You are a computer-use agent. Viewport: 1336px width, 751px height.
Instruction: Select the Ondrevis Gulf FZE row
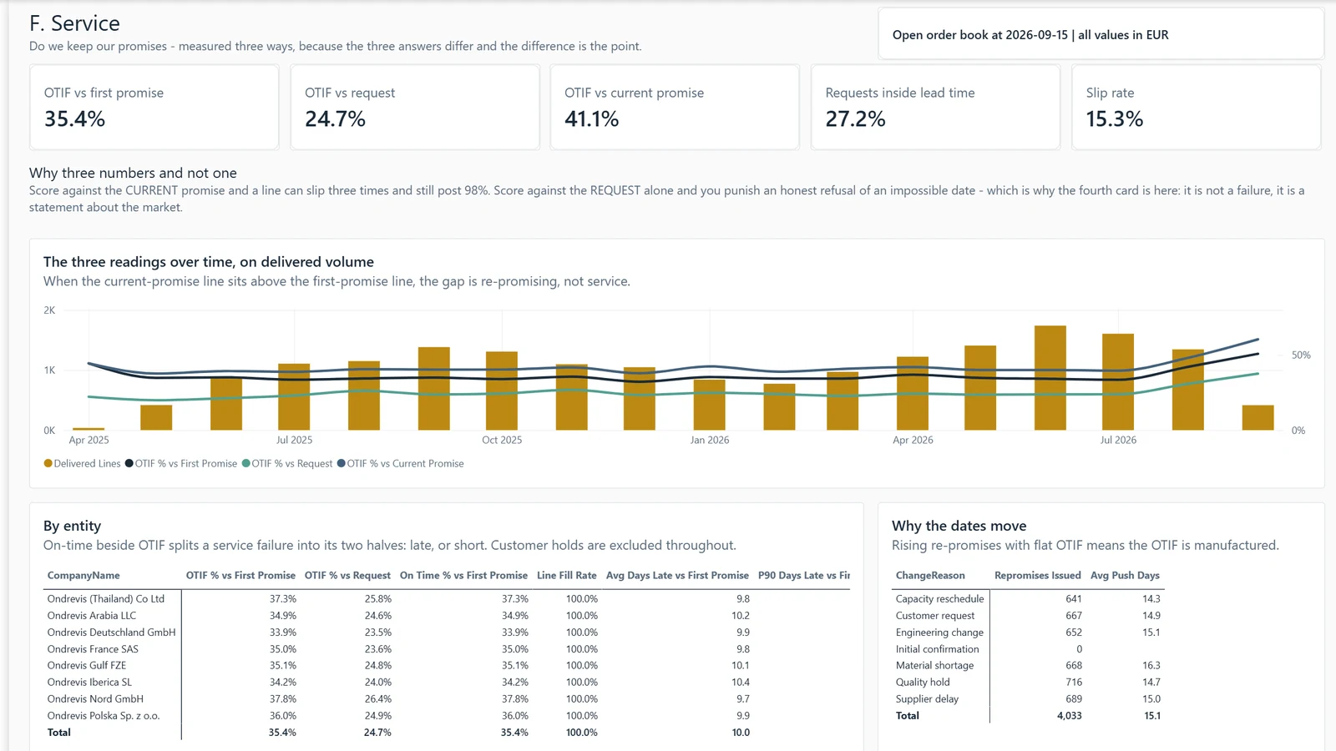446,666
